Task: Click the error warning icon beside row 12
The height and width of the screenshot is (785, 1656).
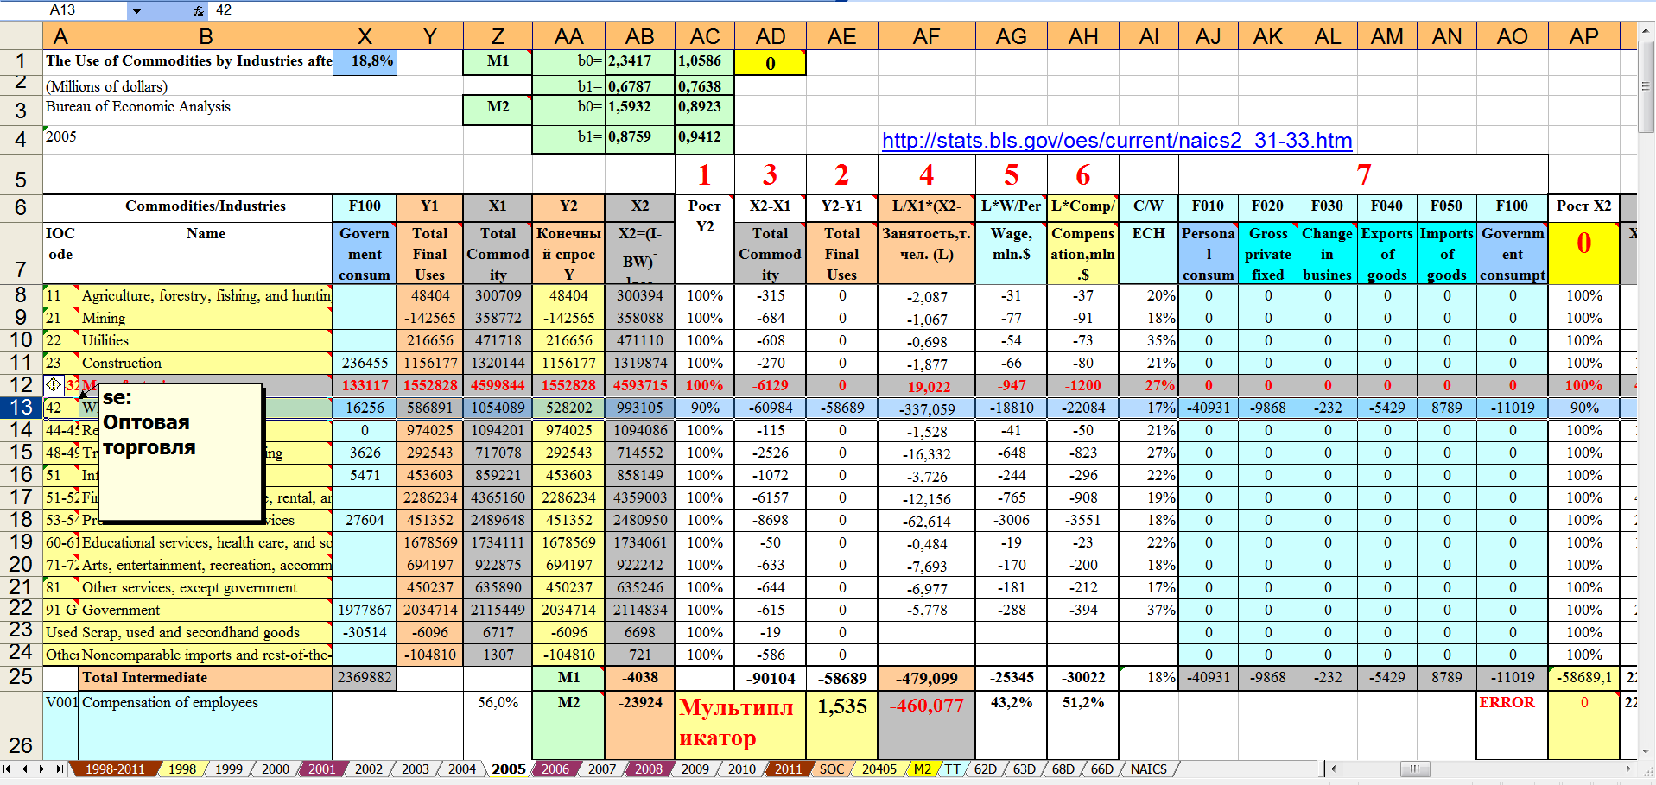Action: [54, 385]
